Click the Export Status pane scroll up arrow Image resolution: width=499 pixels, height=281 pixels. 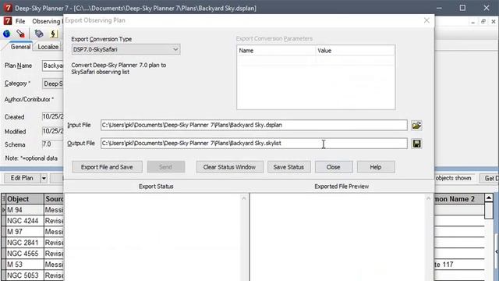(x=244, y=198)
